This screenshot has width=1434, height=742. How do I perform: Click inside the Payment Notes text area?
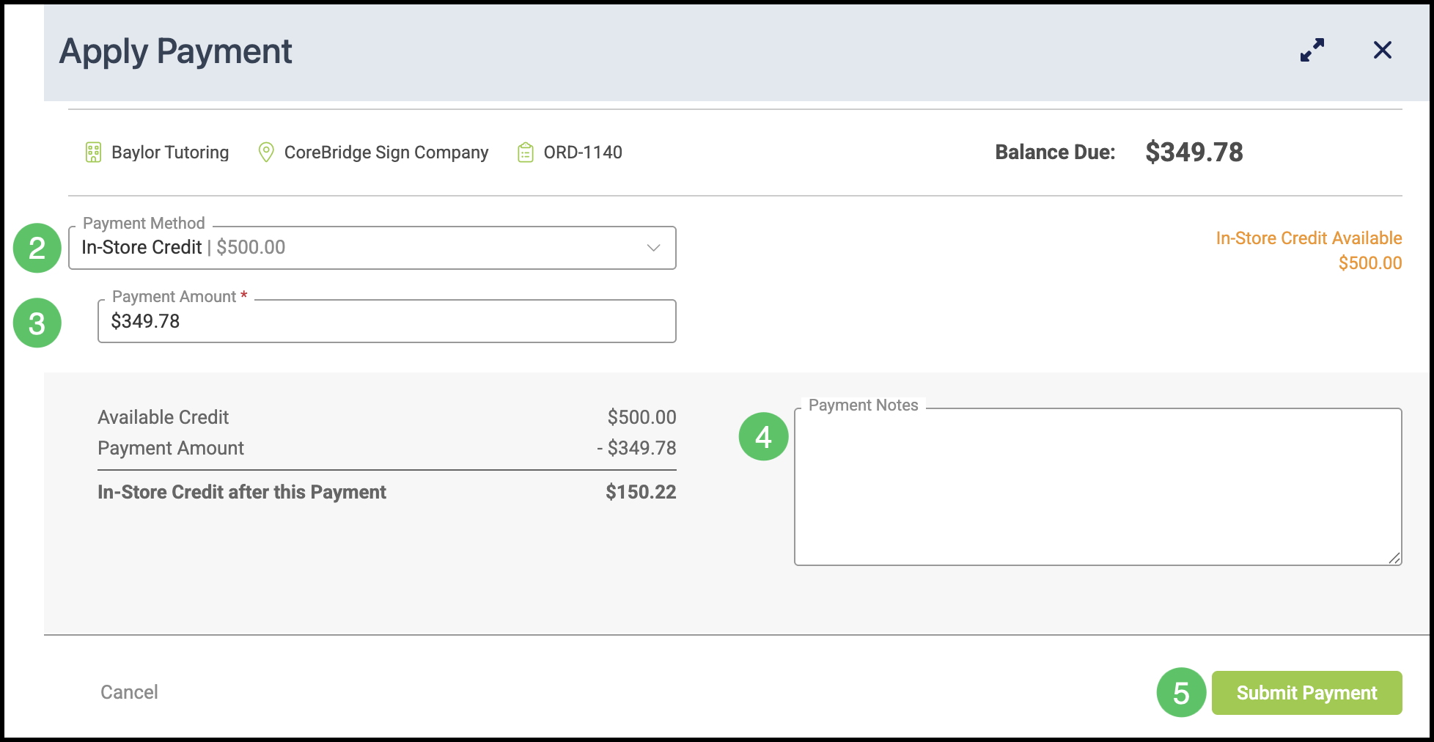pos(1098,487)
